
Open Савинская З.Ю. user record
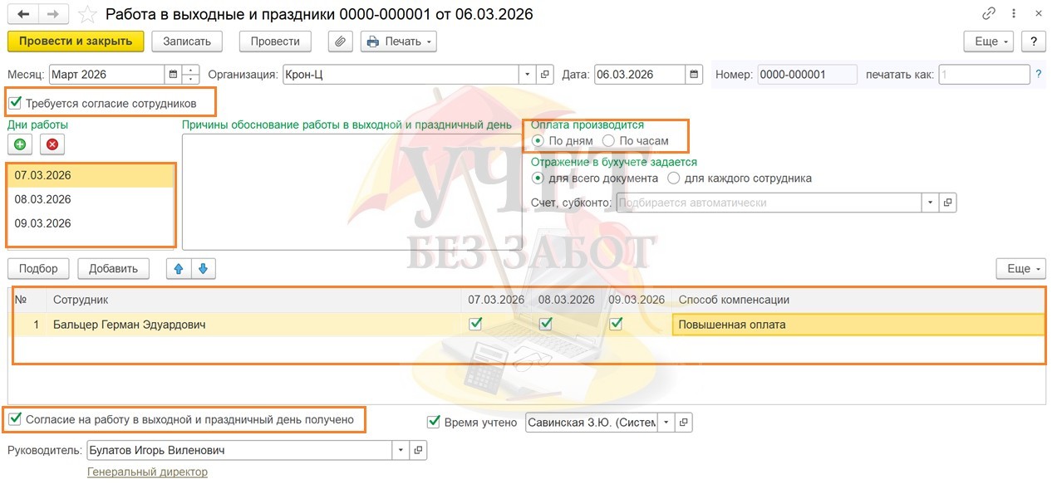[684, 423]
